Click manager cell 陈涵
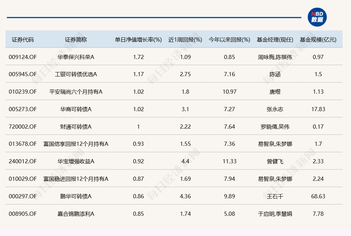 click(275, 74)
